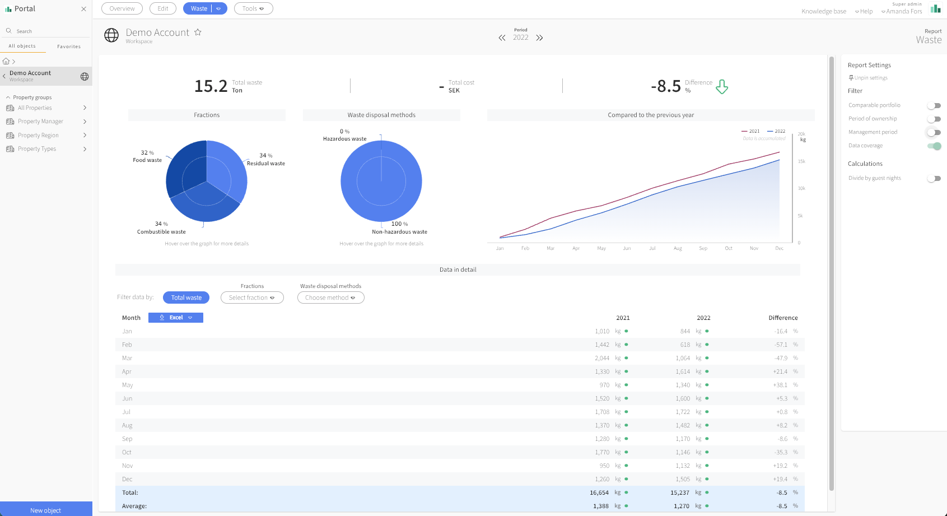Image resolution: width=947 pixels, height=516 pixels.
Task: Click the green bar chart logo top right
Action: (935, 8)
